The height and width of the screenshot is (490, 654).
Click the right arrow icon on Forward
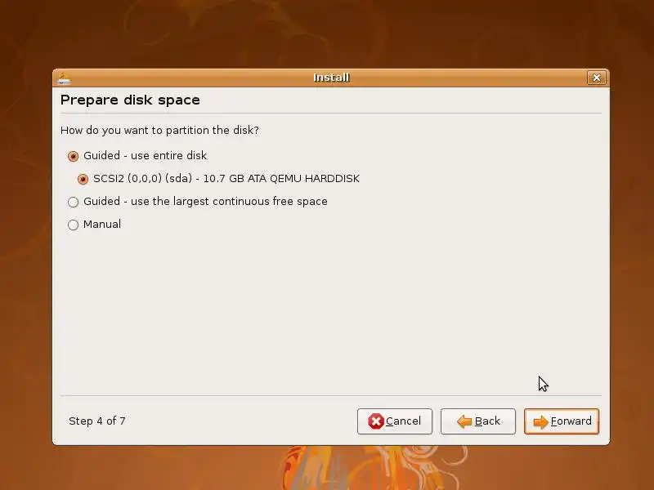pos(541,421)
